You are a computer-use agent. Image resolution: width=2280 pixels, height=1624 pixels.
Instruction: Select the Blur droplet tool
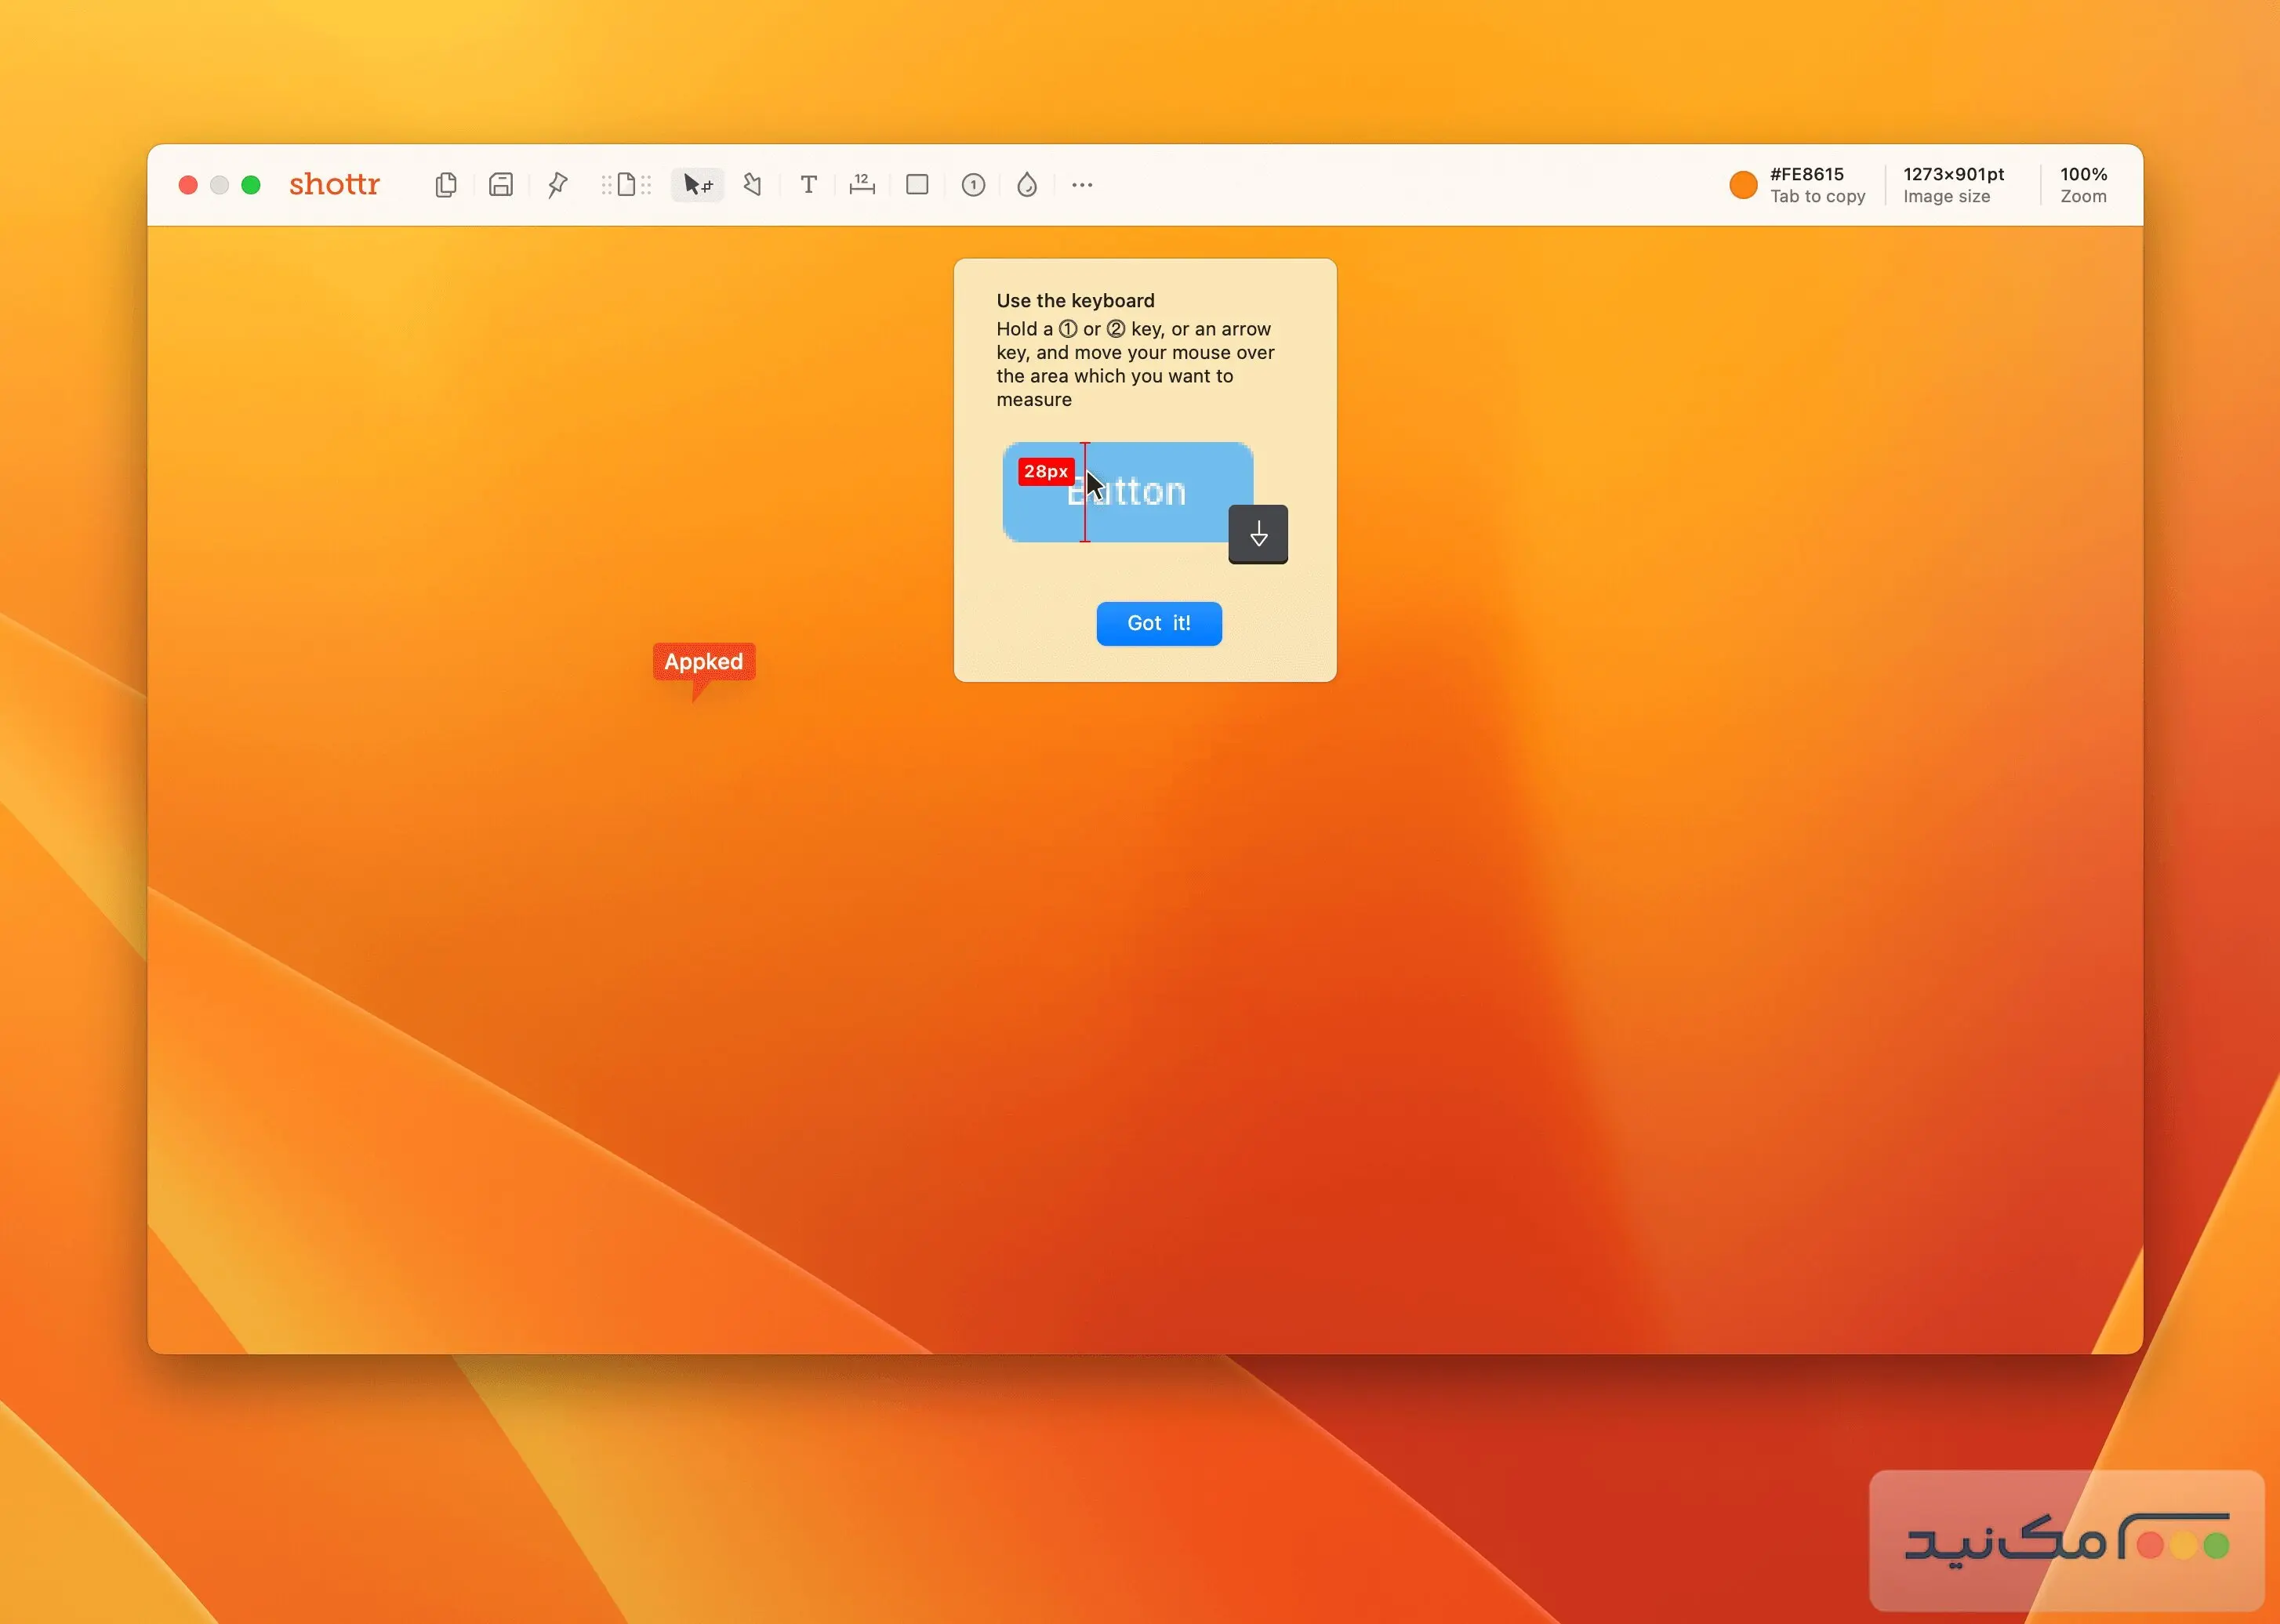1026,185
